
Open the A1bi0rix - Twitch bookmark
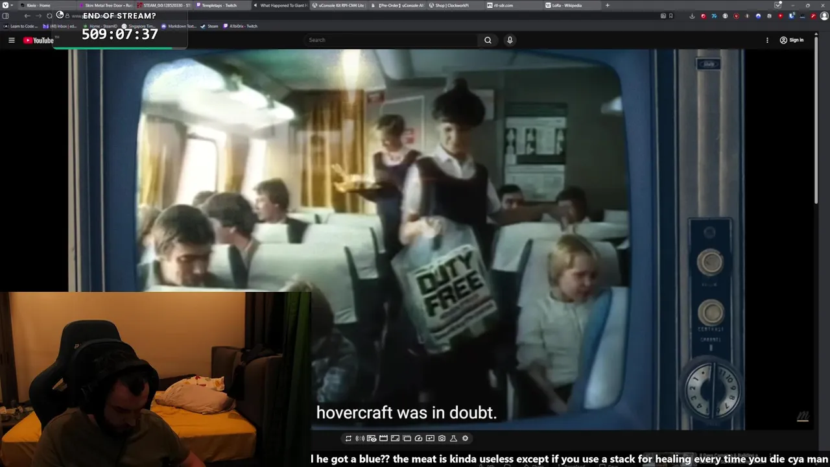[240, 26]
